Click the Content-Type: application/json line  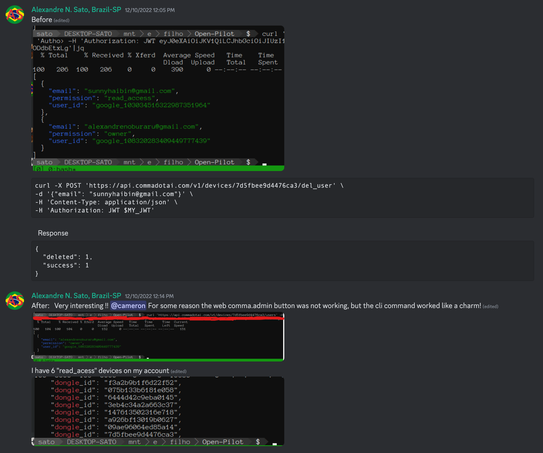point(106,202)
